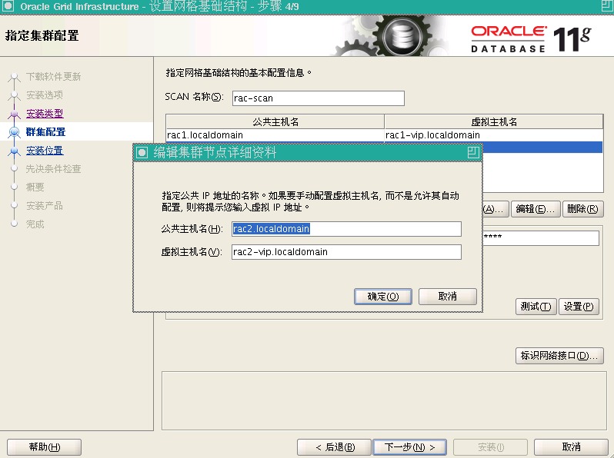The width and height of the screenshot is (614, 458).
Task: Click the 群集配置 current step icon
Action: (14, 132)
